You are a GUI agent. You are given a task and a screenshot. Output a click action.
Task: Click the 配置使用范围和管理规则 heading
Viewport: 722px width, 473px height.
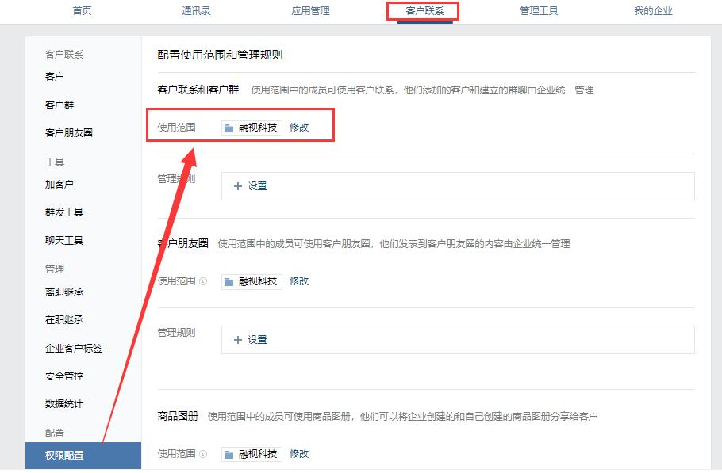click(x=220, y=55)
